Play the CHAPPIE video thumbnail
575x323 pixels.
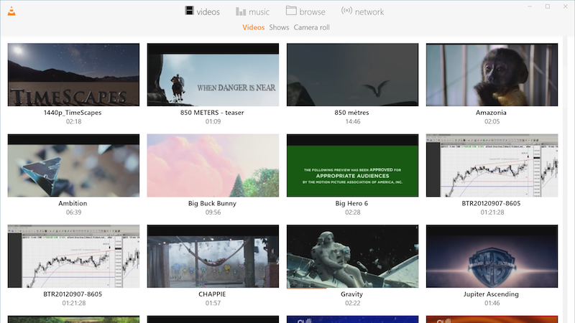click(x=213, y=256)
